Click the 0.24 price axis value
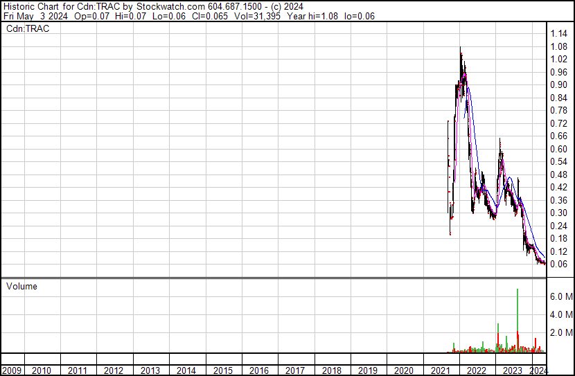This screenshot has width=575, height=376. [559, 226]
